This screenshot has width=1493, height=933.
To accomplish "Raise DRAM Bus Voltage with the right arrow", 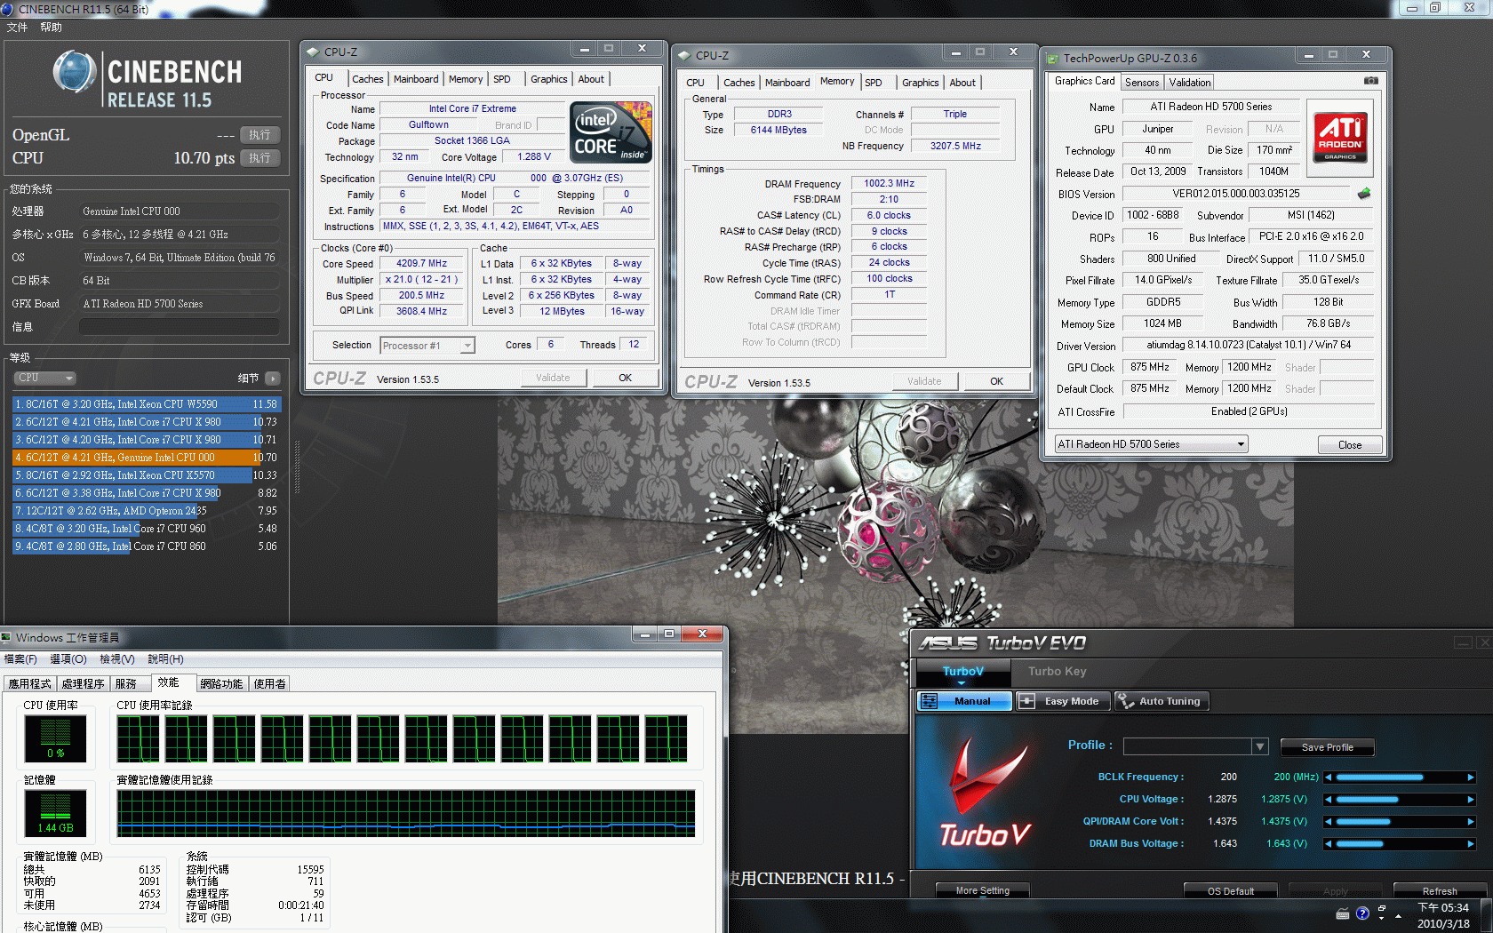I will [1471, 844].
